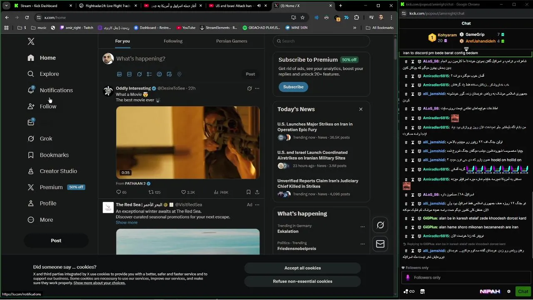Click the Subscribe button for Premium
533x300 pixels.
tap(293, 87)
